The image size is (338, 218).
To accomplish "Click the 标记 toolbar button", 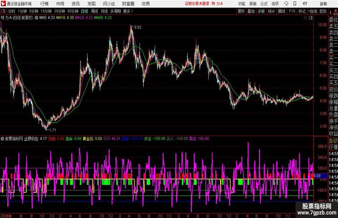I will tap(302, 11).
